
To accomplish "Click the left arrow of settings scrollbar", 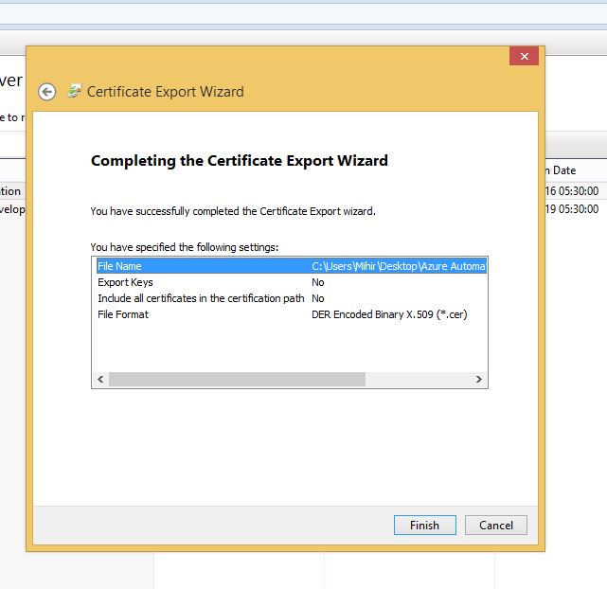I will point(100,379).
